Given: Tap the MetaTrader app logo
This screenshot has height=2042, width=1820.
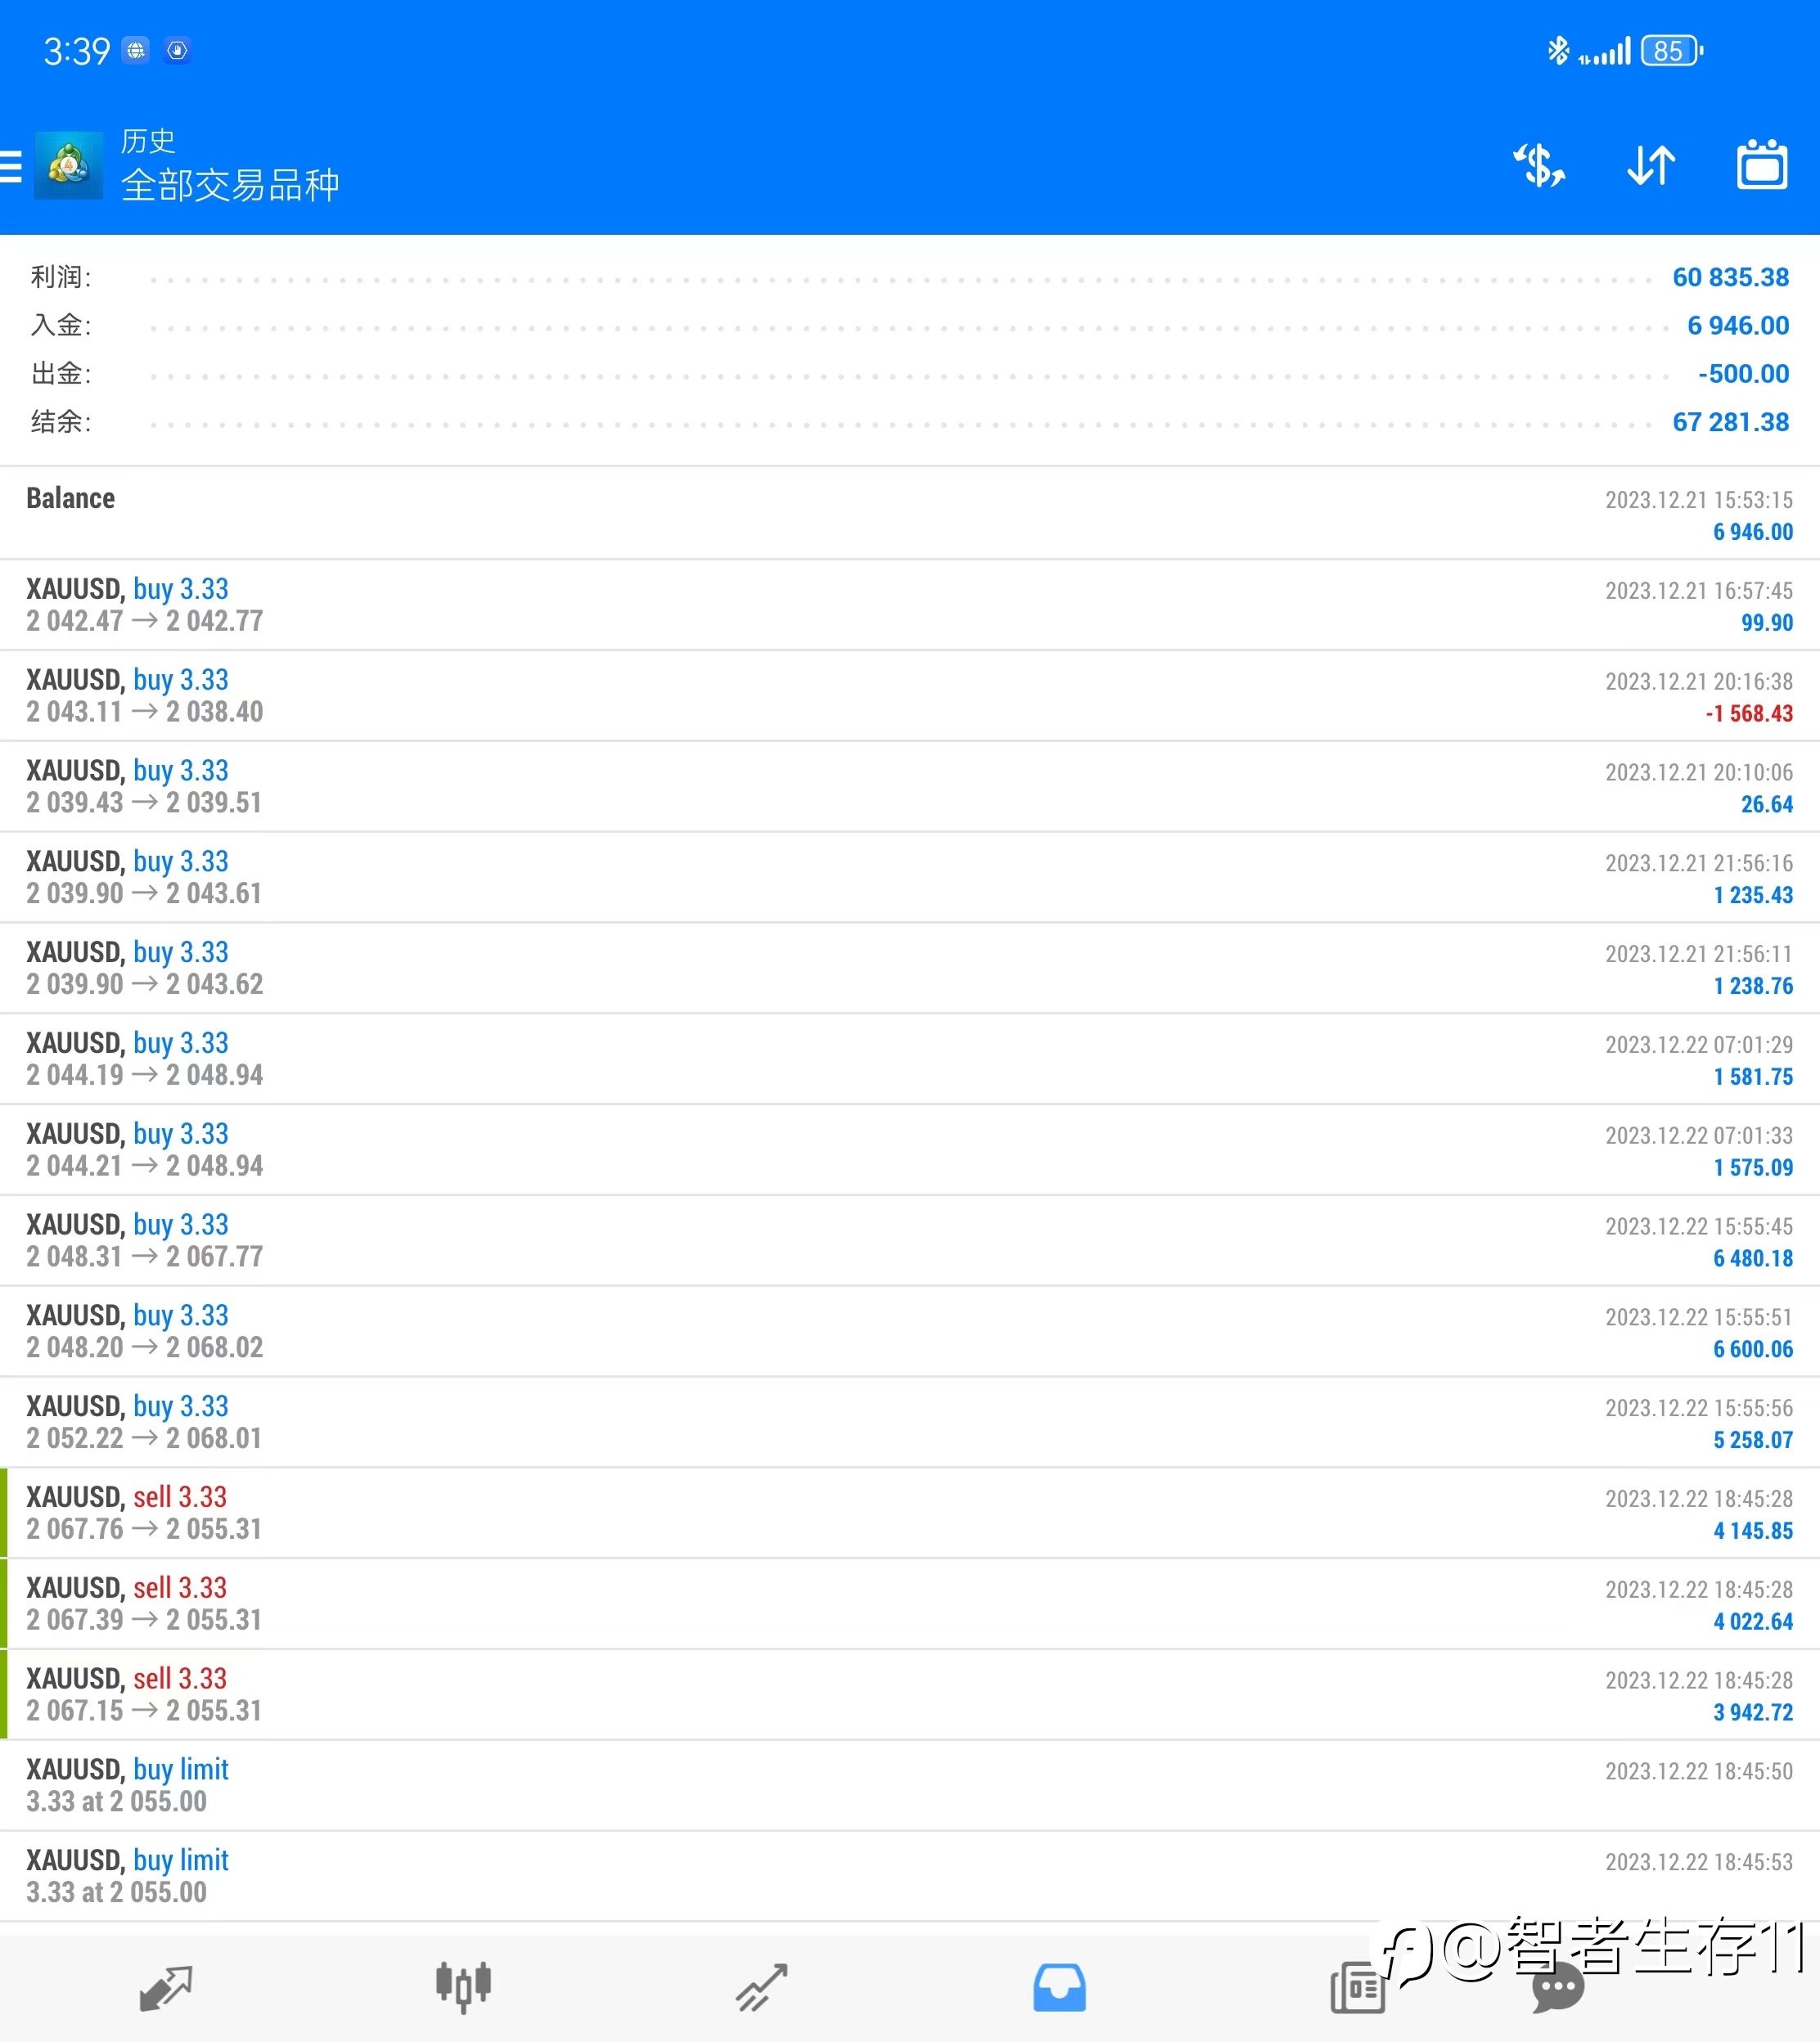Looking at the screenshot, I should click(68, 166).
